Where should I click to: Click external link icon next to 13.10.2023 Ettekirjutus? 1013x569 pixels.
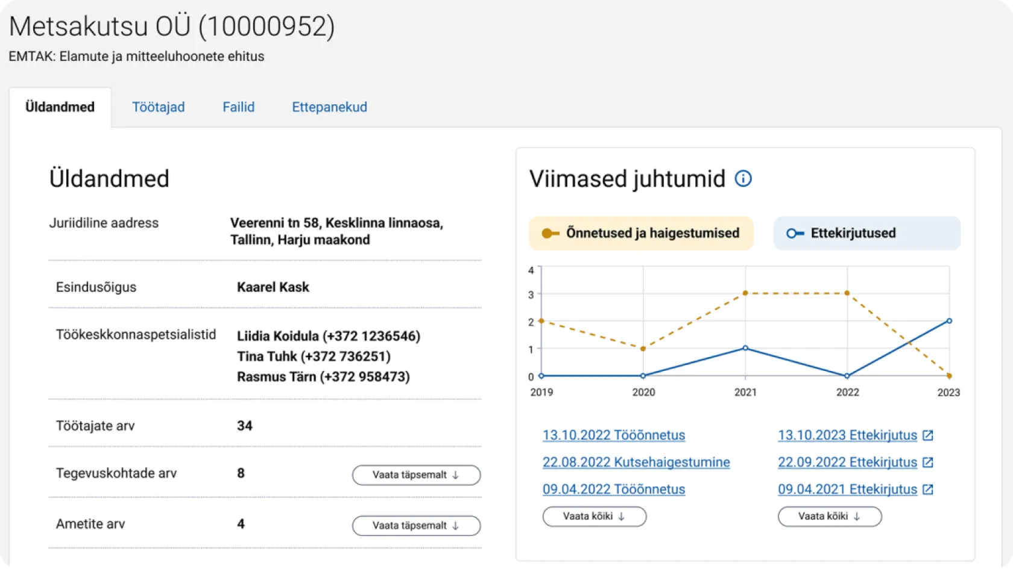(x=928, y=435)
